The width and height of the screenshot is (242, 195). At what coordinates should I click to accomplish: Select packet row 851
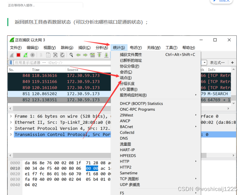59,94
